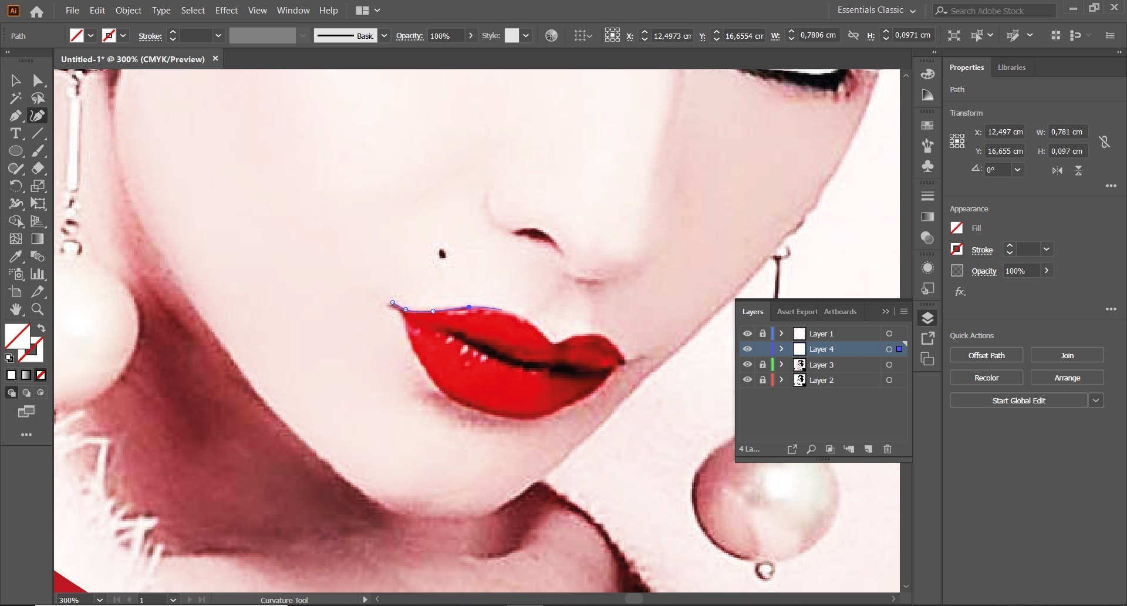Click the Recolor button
The image size is (1127, 606).
pos(986,378)
